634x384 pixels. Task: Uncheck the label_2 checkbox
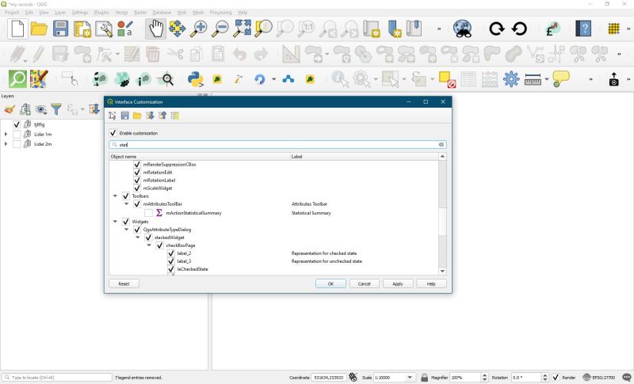click(171, 253)
